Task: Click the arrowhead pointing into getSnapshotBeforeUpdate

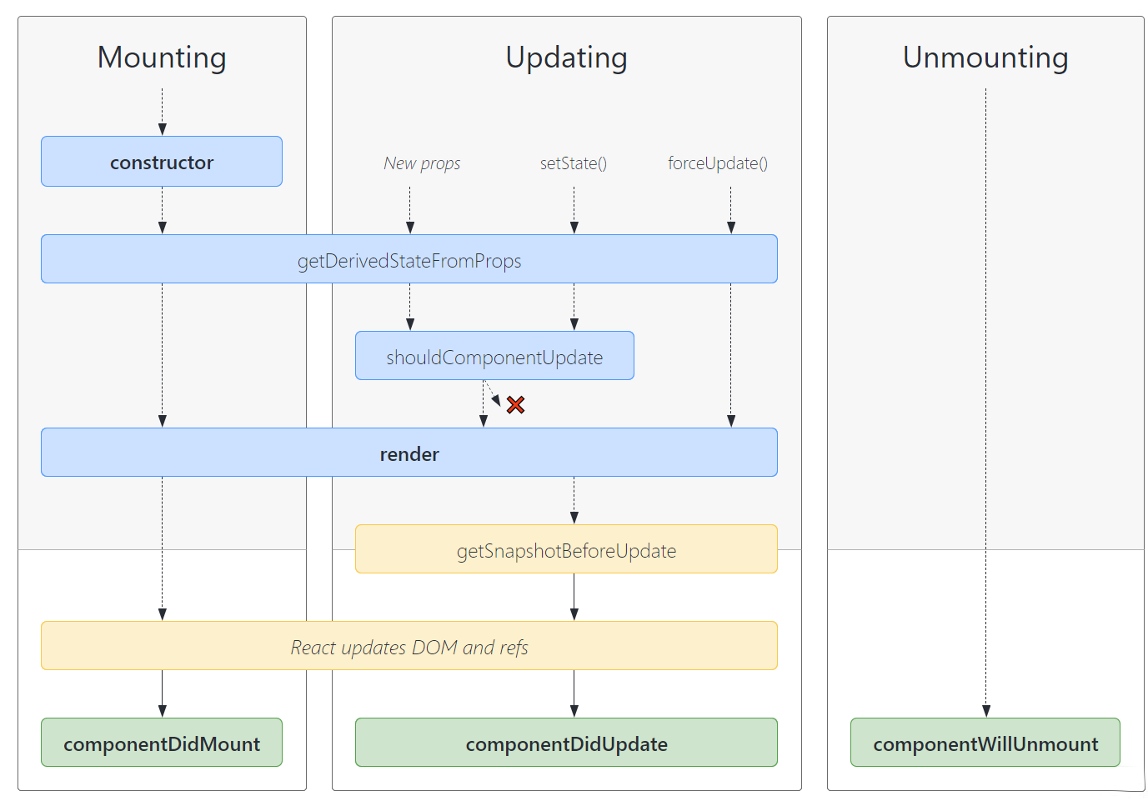Action: [574, 518]
